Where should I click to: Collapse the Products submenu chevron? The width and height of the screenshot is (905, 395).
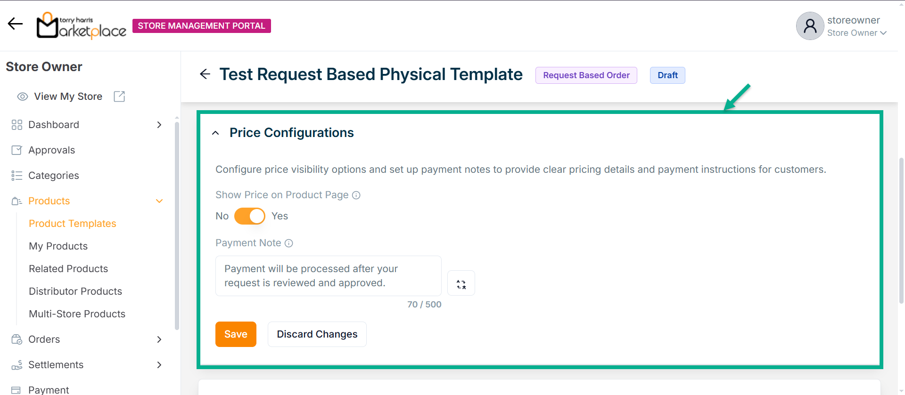[x=159, y=201]
